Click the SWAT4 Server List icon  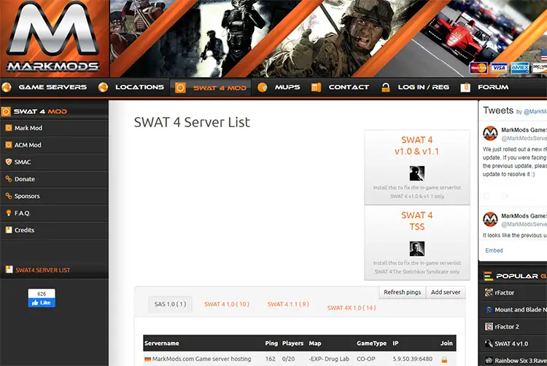[x=9, y=270]
